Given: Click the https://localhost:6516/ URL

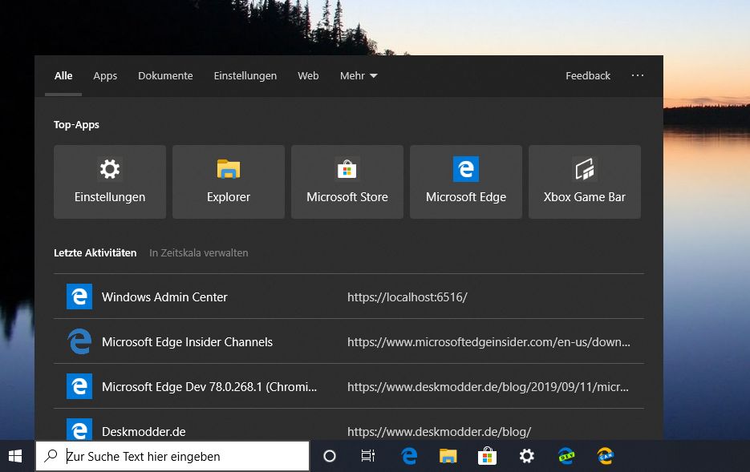Looking at the screenshot, I should click(x=407, y=297).
